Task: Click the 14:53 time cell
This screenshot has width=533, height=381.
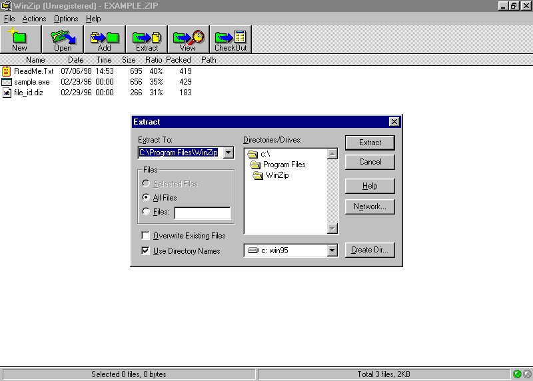Action: tap(105, 71)
